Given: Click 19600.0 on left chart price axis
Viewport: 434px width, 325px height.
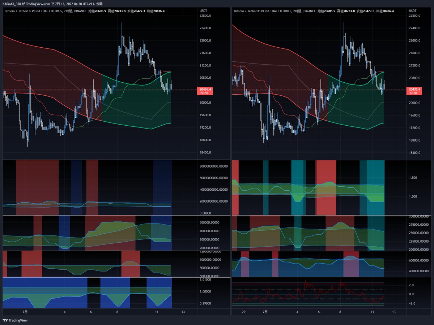Looking at the screenshot, I should click(x=205, y=115).
